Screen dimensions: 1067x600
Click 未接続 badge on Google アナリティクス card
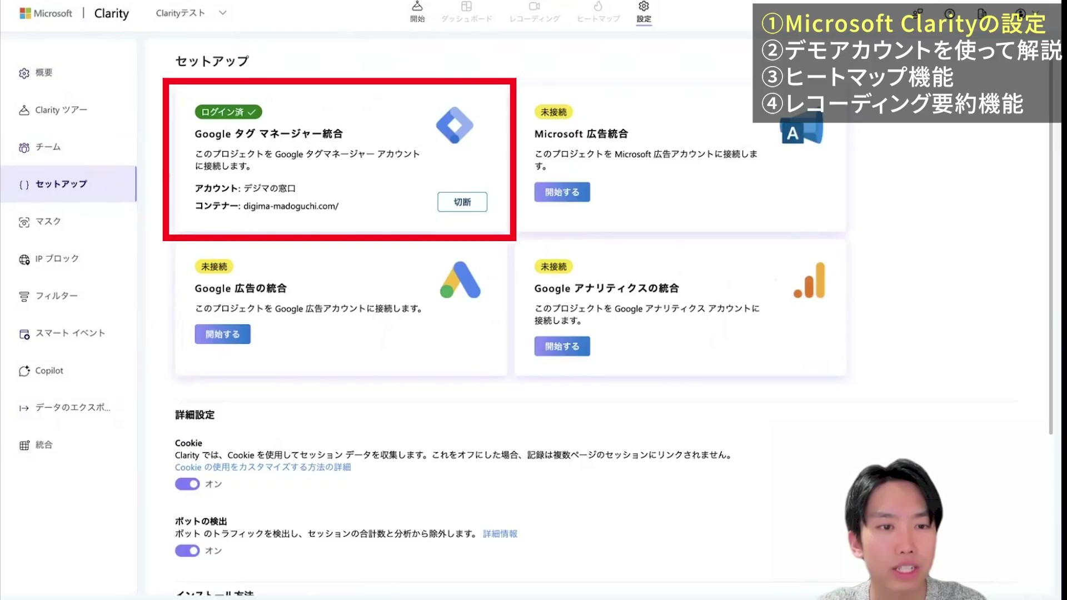[554, 267]
